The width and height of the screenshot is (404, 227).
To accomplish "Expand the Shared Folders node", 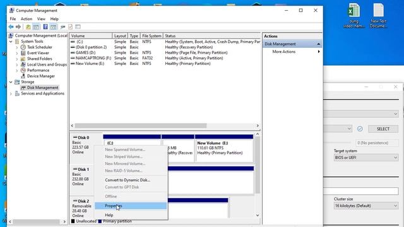I will [17, 59].
